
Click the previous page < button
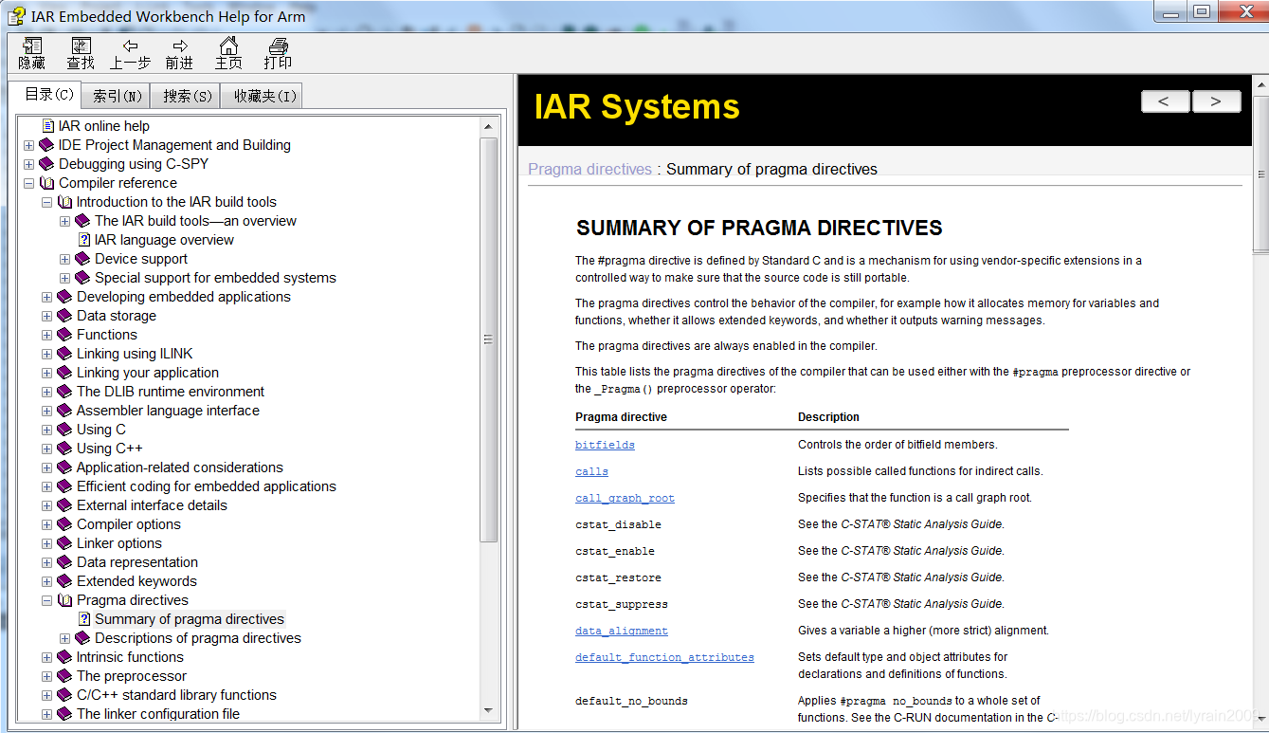pos(1165,101)
